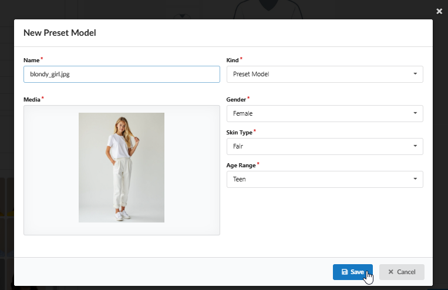Open the Kind dropdown
This screenshot has height=290, width=448.
pos(325,75)
